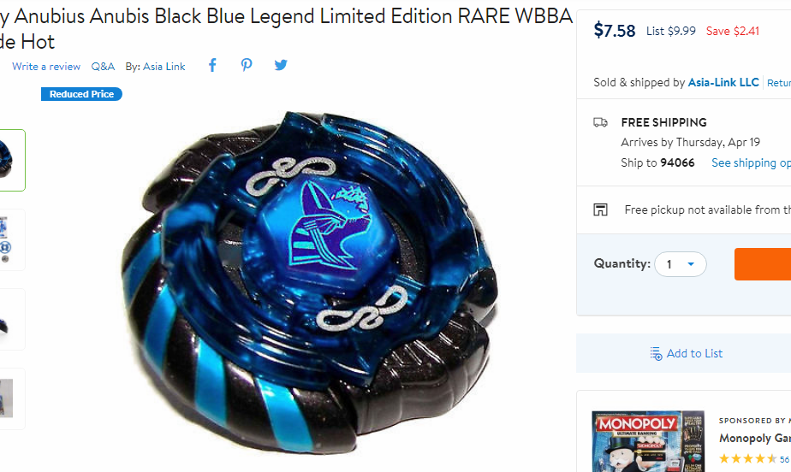The height and width of the screenshot is (472, 791).
Task: Click the orange add to cart button
Action: [x=763, y=264]
